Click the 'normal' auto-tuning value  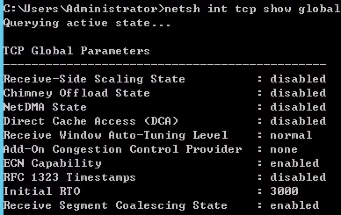(290, 135)
